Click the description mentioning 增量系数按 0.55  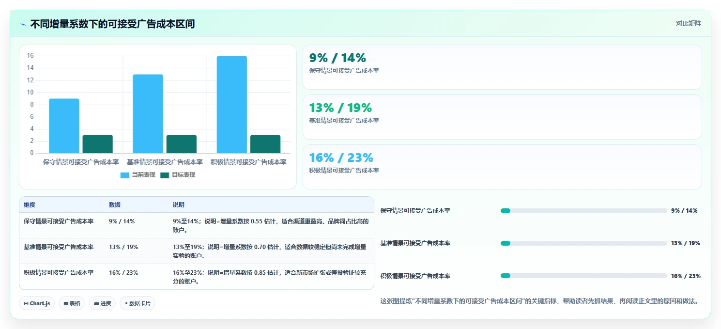[271, 226]
